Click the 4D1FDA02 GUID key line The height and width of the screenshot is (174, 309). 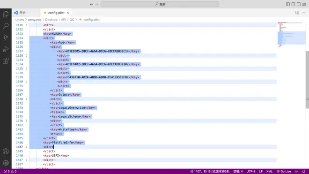coord(98,64)
